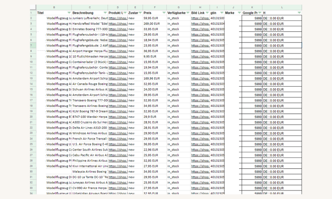Open filter dropdown for Produkt URL column

coord(125,13)
